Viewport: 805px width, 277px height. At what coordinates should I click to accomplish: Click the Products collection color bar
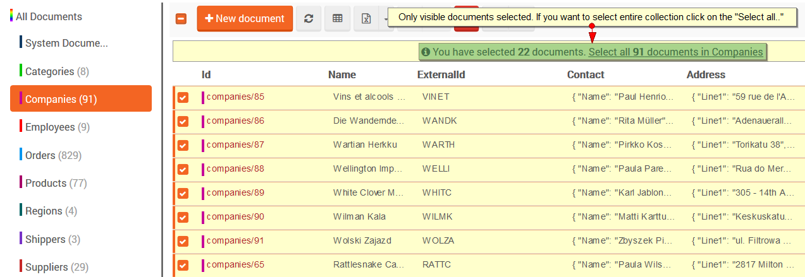click(21, 183)
